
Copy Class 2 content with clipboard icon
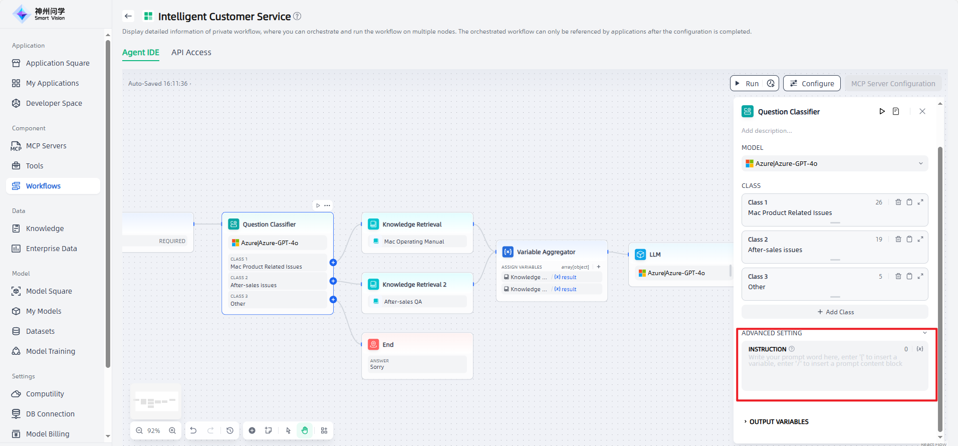(x=909, y=239)
